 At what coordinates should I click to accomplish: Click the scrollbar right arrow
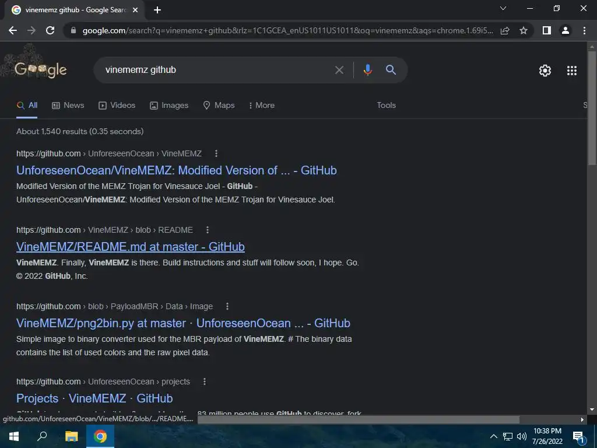point(582,420)
